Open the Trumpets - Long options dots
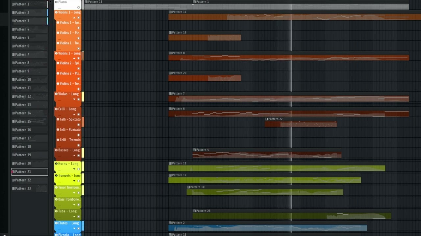This screenshot has height=236, width=421. point(60,182)
